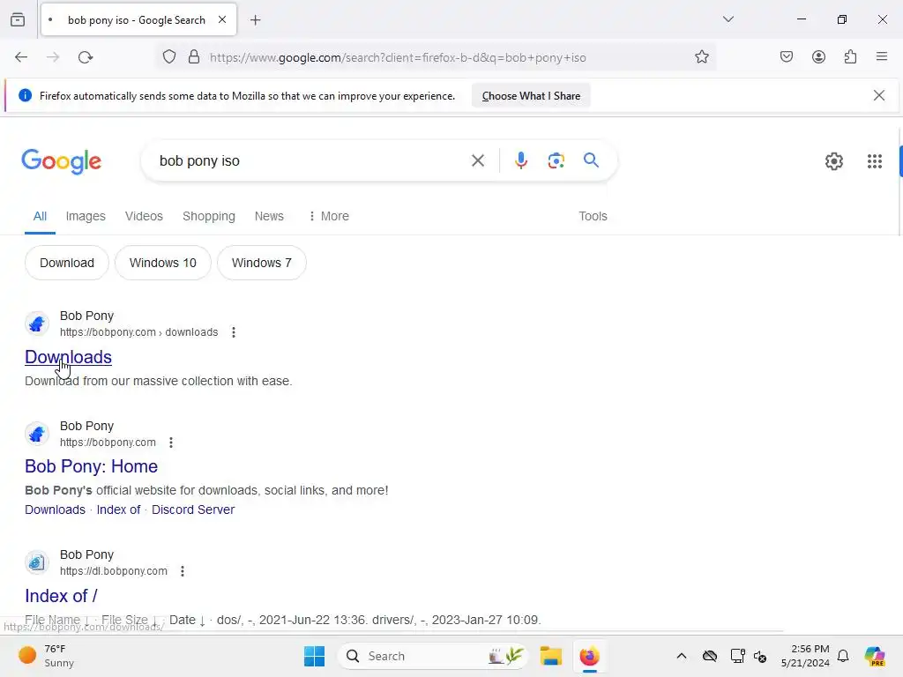
Task: Click the OneDrive cloud tray icon
Action: [x=710, y=656]
